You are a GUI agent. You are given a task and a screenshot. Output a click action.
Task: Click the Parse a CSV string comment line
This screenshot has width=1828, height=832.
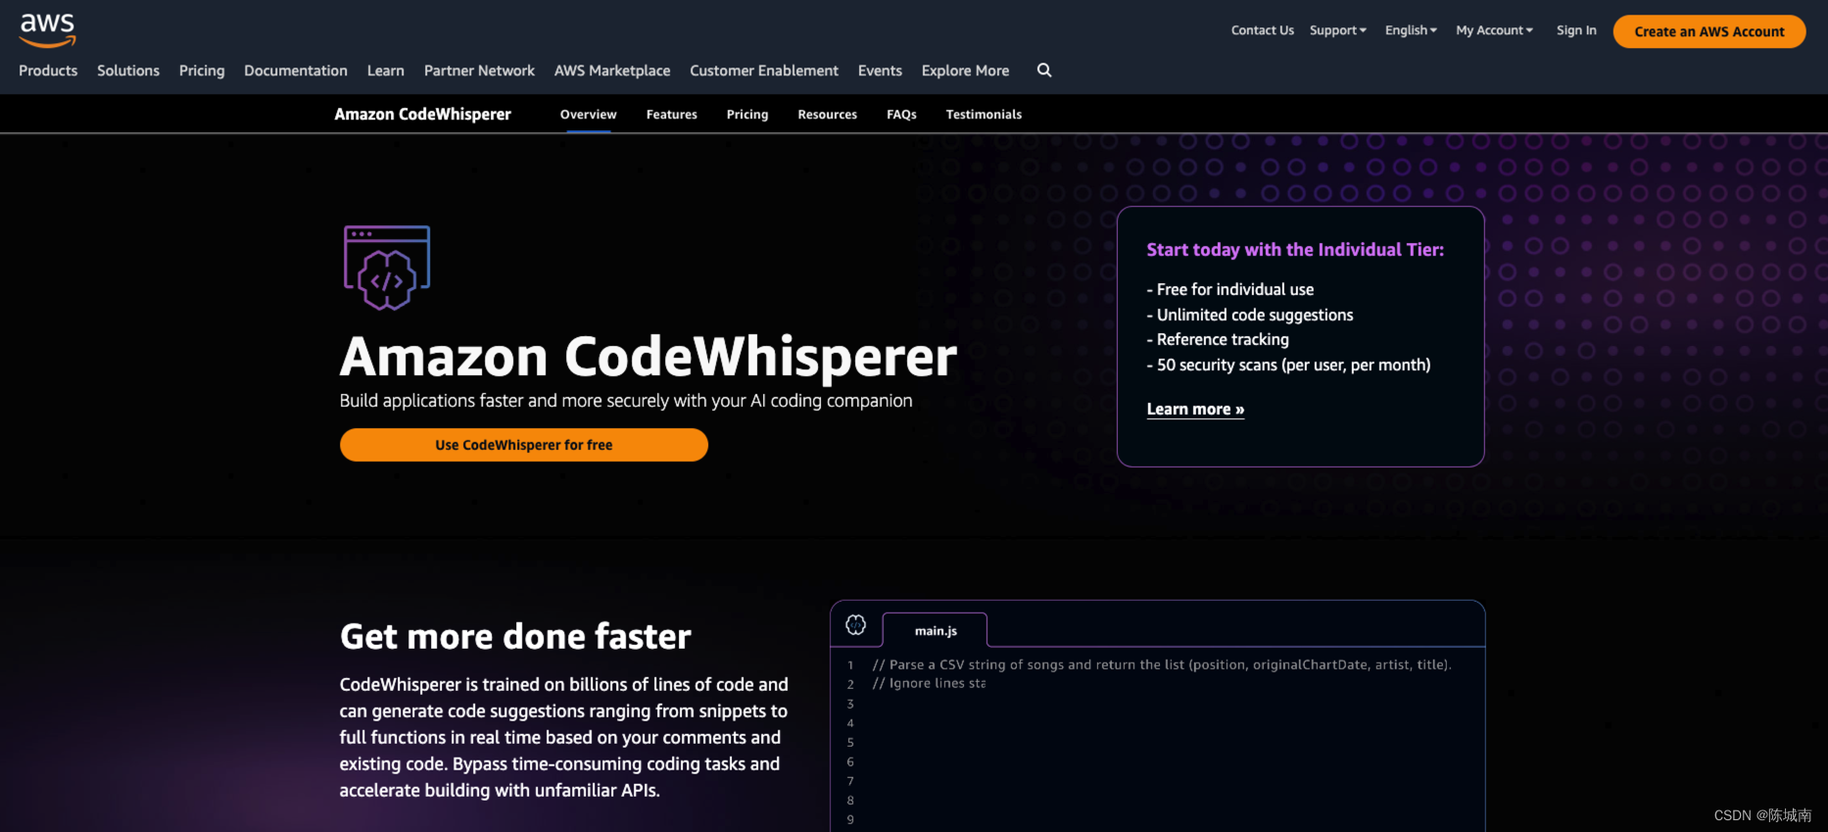tap(1162, 664)
